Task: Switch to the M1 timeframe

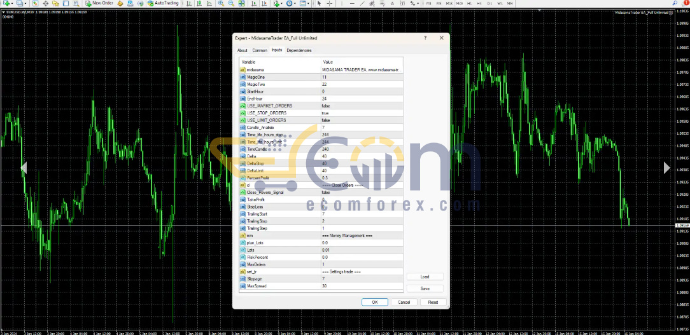Action: point(428,4)
